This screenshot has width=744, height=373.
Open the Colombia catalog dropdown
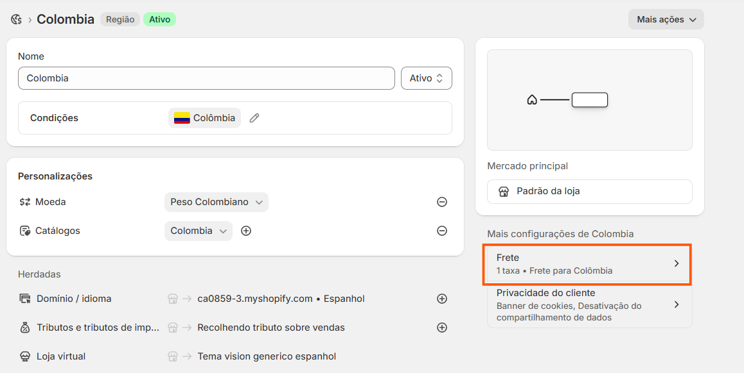coord(199,231)
